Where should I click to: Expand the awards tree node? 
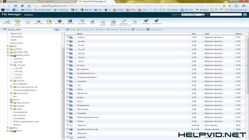(x=11, y=80)
